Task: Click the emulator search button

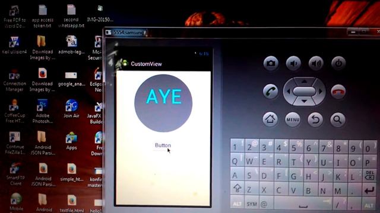Action: tap(338, 120)
